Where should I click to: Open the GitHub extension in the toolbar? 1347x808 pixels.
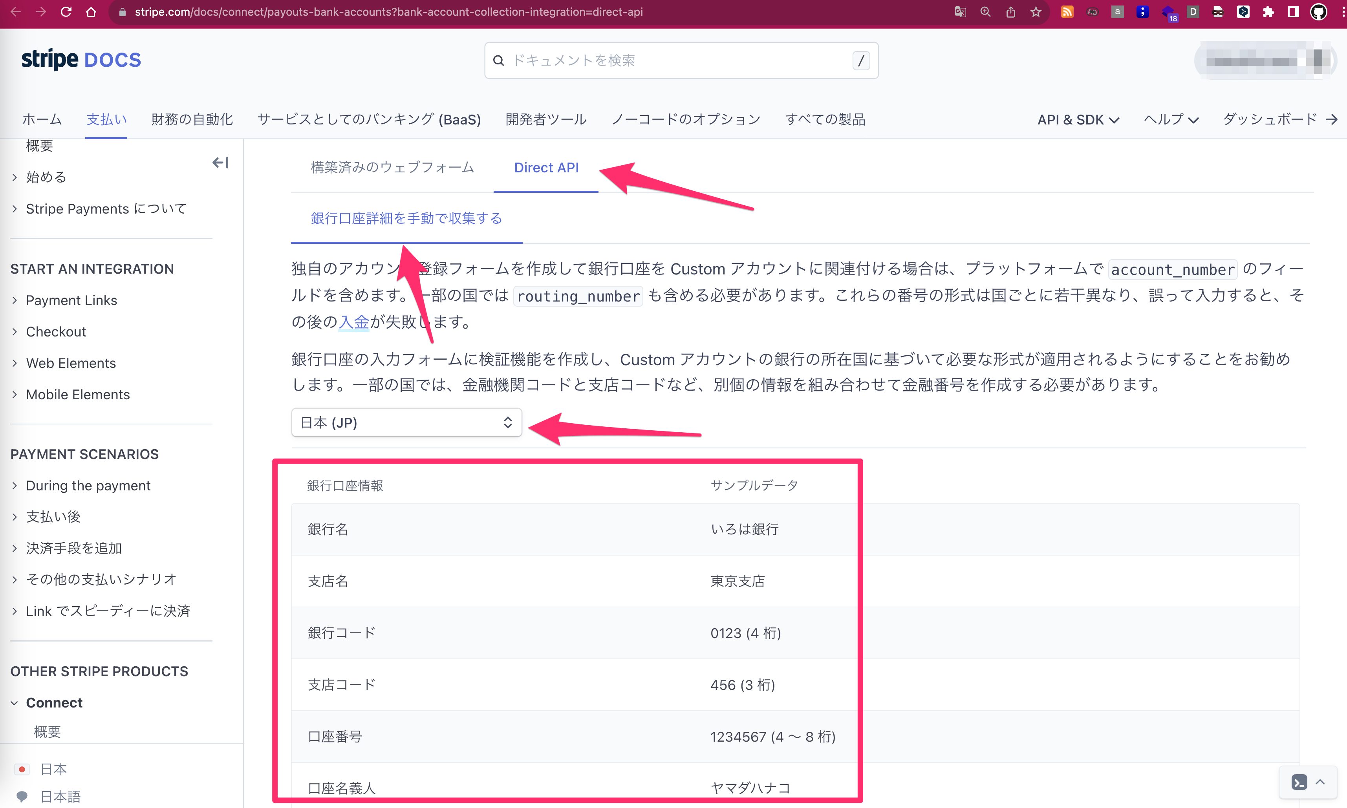coord(1319,12)
